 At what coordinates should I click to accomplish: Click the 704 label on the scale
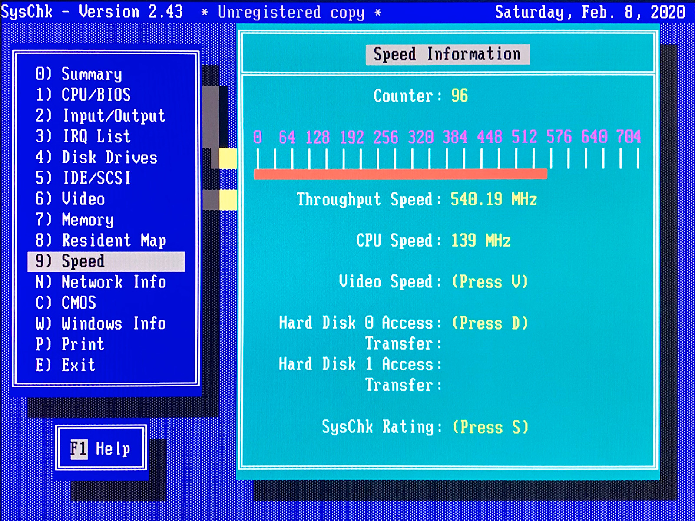tap(629, 137)
